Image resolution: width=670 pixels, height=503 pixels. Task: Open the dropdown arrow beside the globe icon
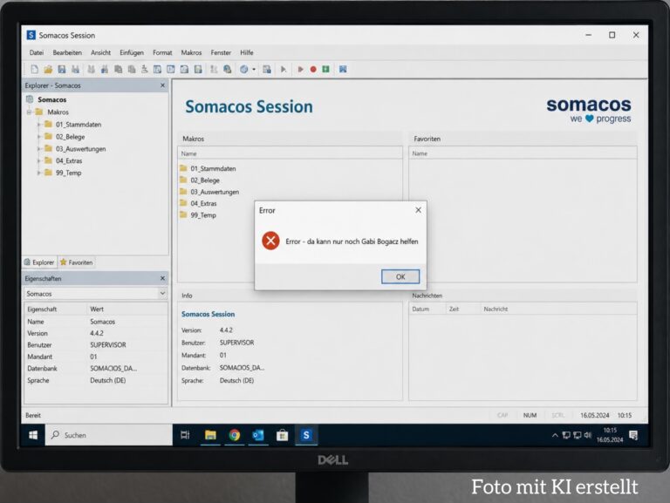coord(254,69)
